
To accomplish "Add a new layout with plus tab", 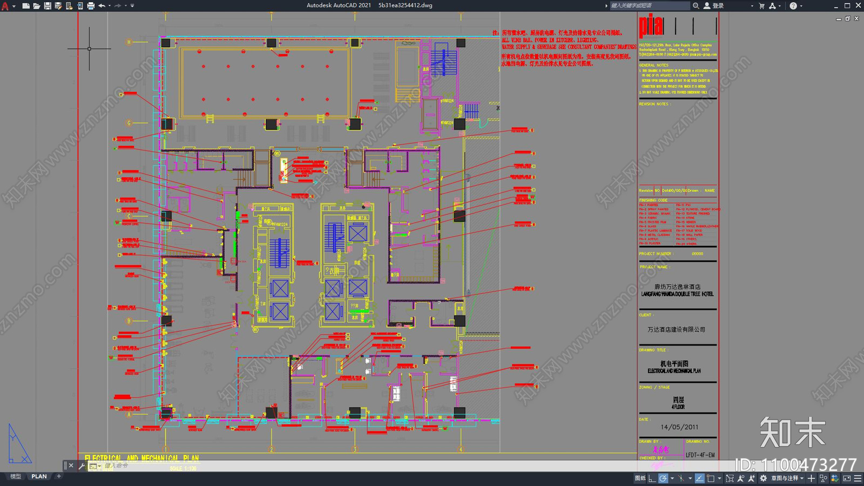I will click(x=59, y=476).
